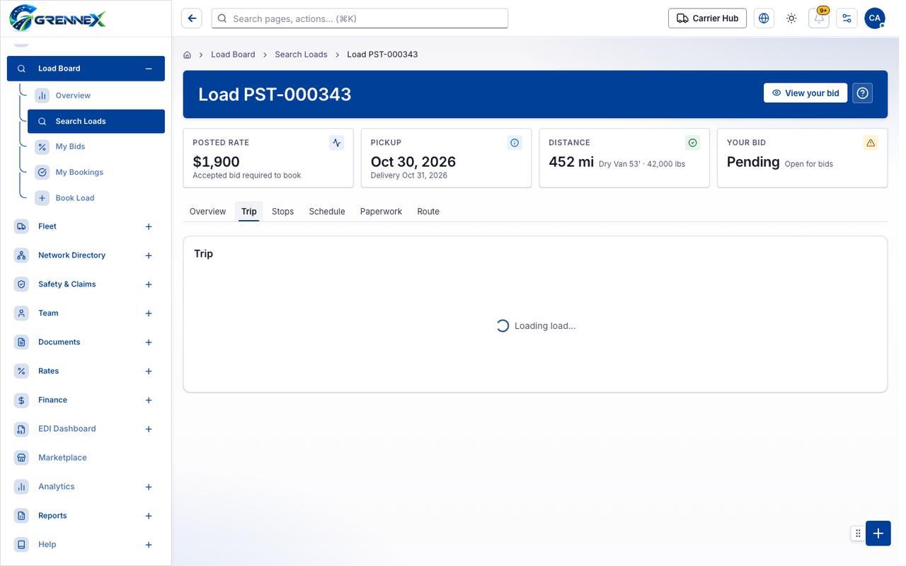Screen dimensions: 906x566
Task: Expand the Analytics section
Action: point(149,487)
